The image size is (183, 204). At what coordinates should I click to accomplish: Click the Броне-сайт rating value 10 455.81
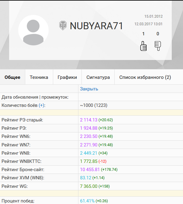tap(90, 170)
